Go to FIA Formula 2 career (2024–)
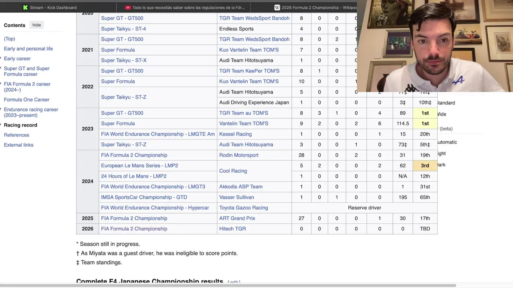 tap(27, 87)
